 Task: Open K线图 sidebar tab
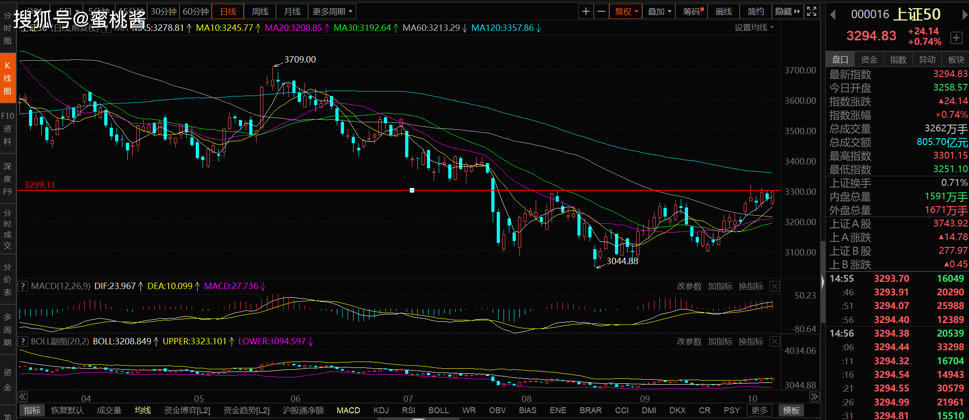(8, 78)
